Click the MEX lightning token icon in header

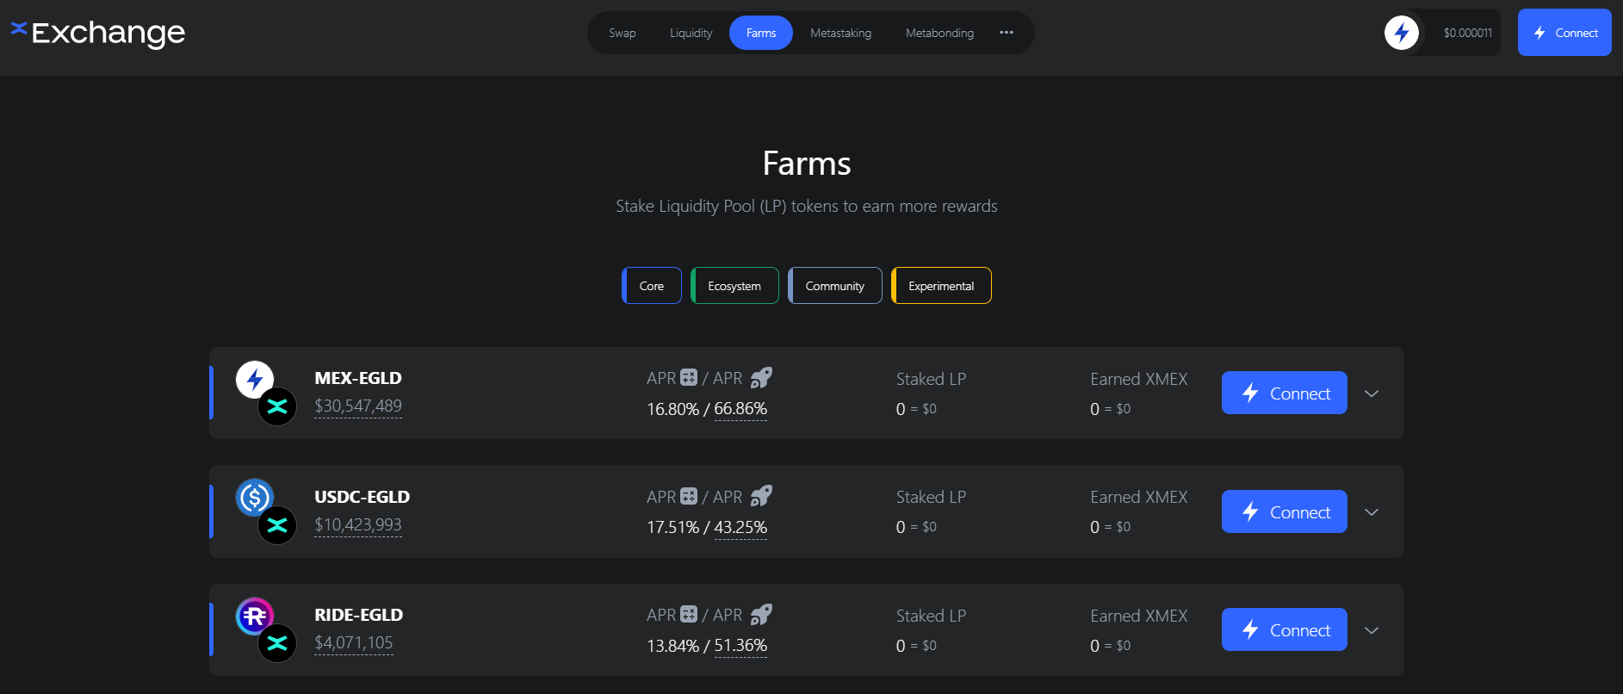(1402, 33)
